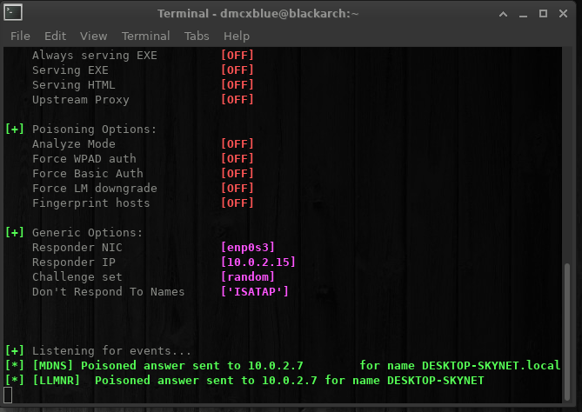Open the Terminal menu
The image size is (582, 412).
(145, 36)
